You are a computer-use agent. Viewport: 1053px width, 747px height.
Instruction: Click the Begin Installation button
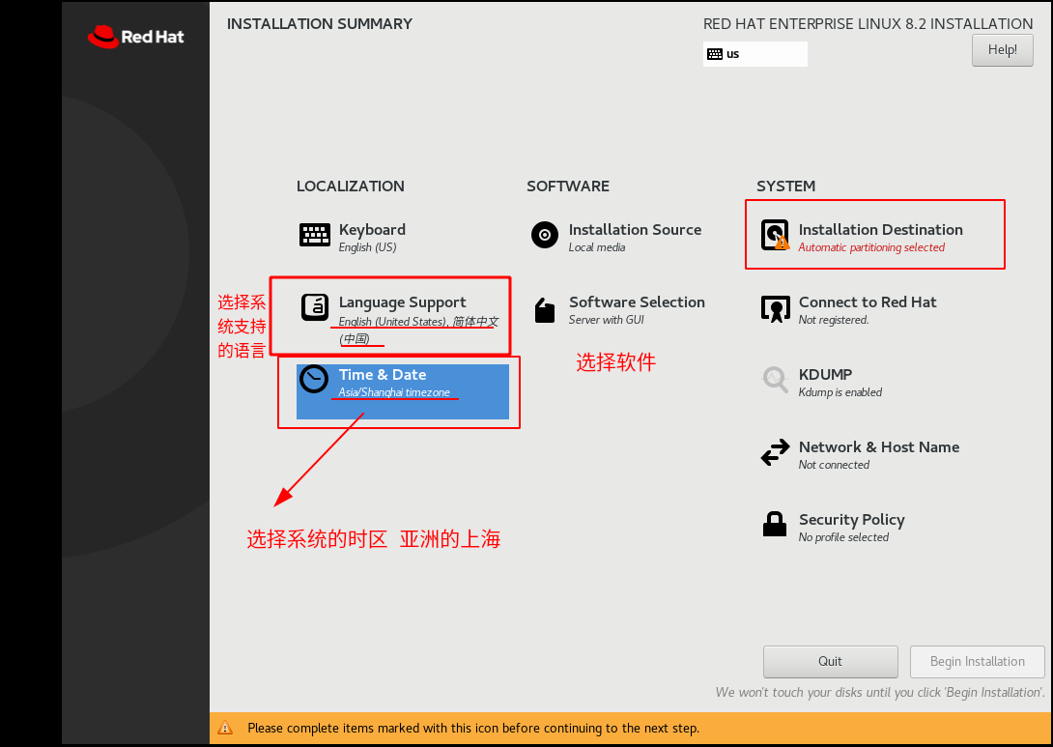pos(977,662)
